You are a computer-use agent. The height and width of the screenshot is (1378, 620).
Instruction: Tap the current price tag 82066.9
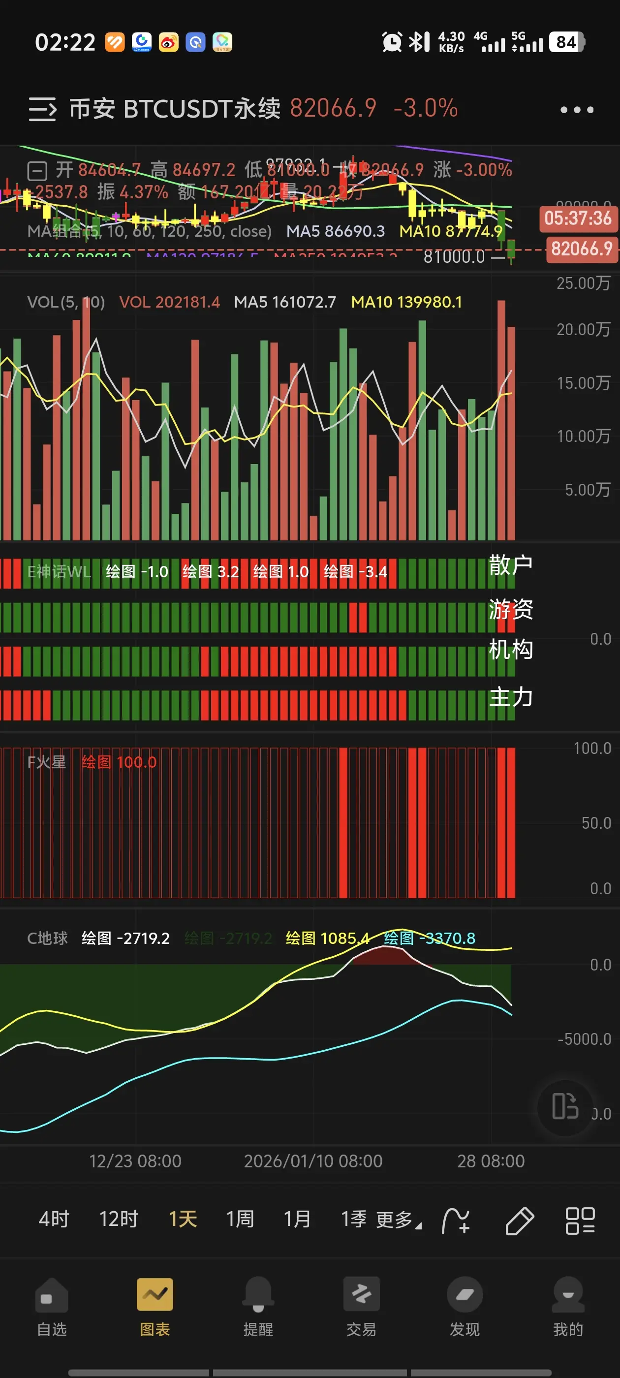pos(582,250)
